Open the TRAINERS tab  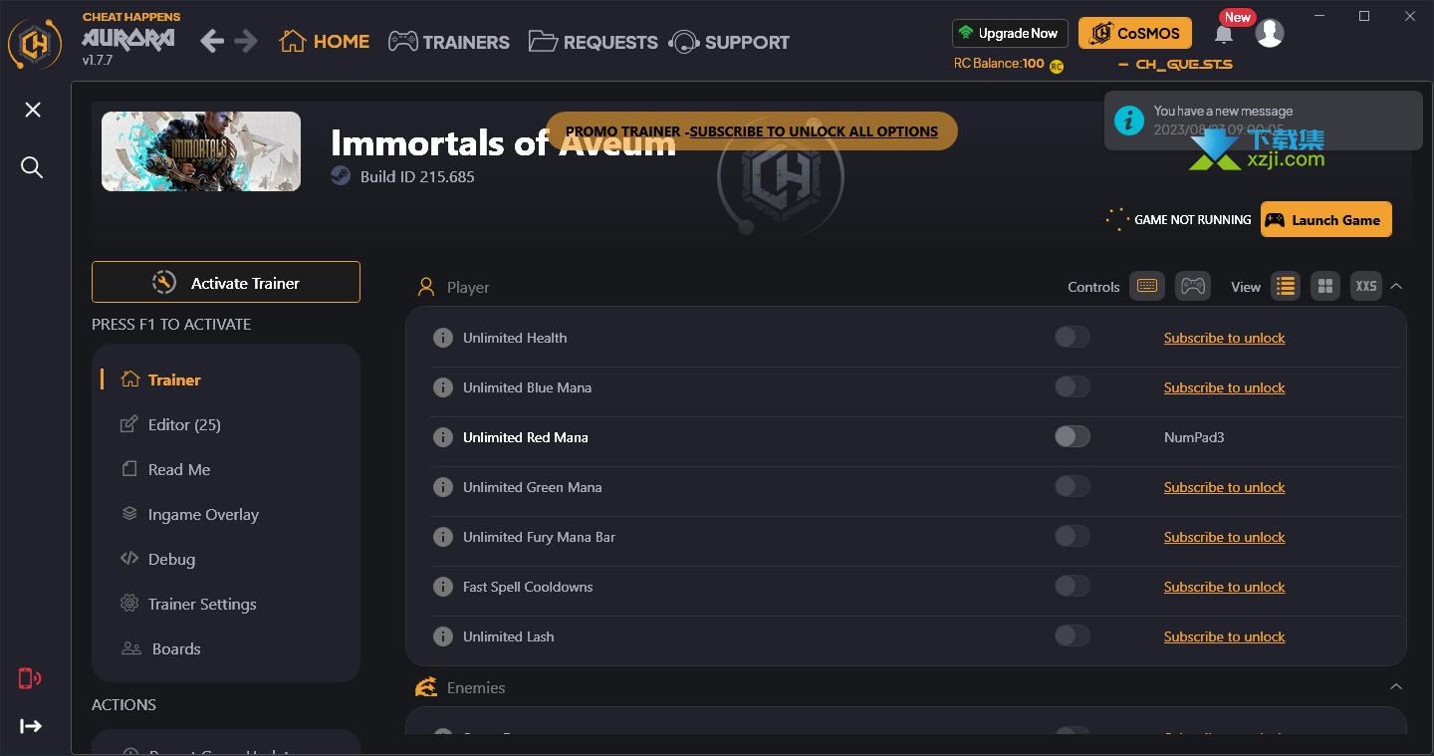pyautogui.click(x=449, y=42)
